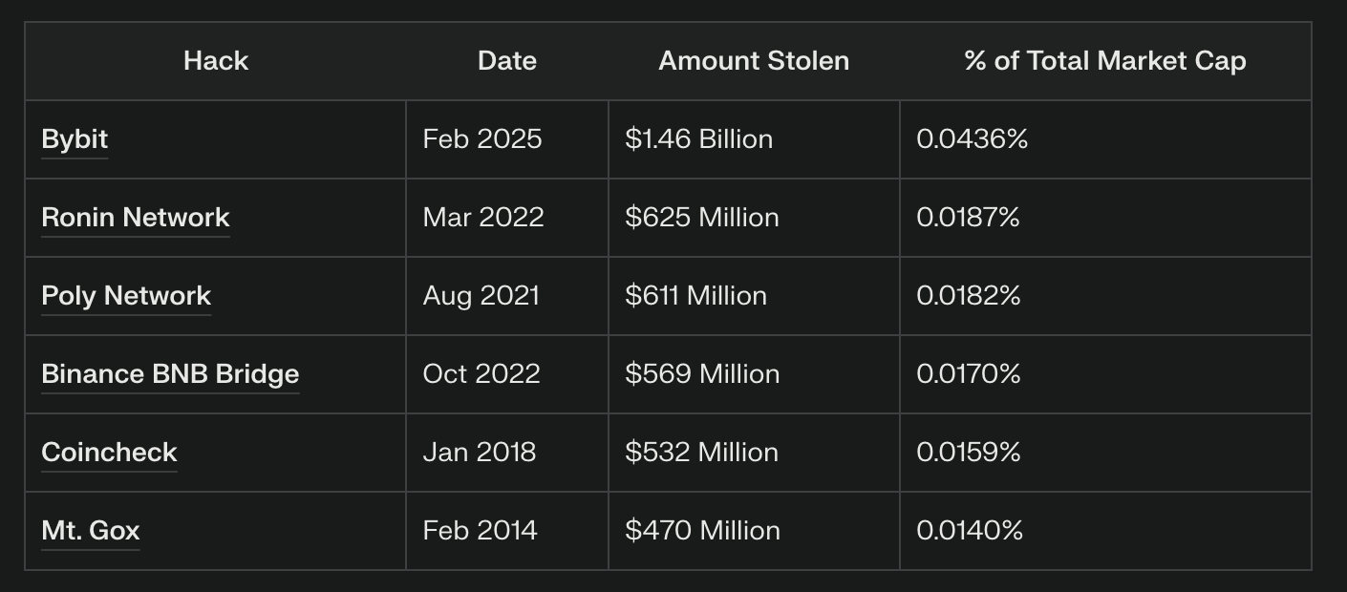Image resolution: width=1347 pixels, height=592 pixels.
Task: Open the Coincheck hack link
Action: pyautogui.click(x=109, y=453)
